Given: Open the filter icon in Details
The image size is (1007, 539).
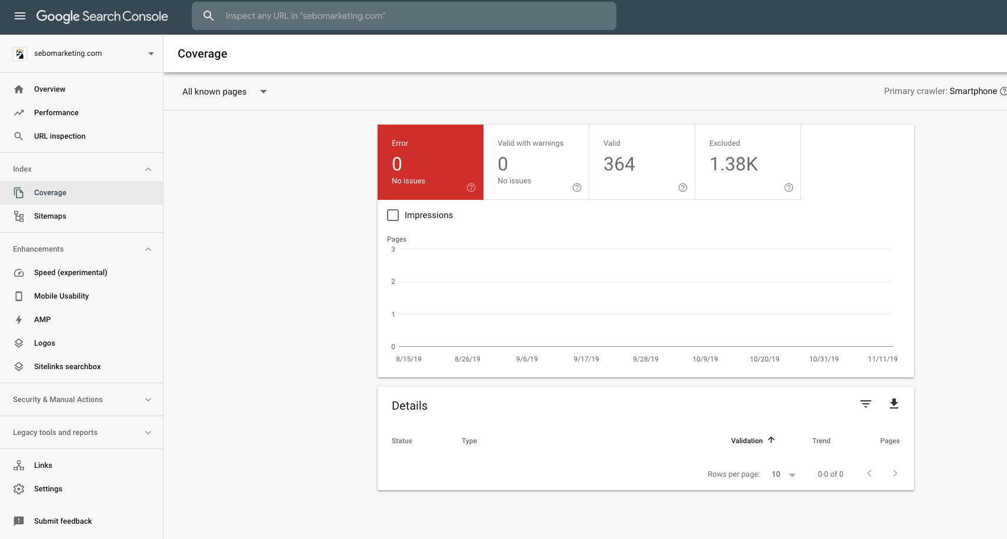Looking at the screenshot, I should coord(865,404).
